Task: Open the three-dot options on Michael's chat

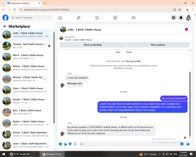Action: 45,79
